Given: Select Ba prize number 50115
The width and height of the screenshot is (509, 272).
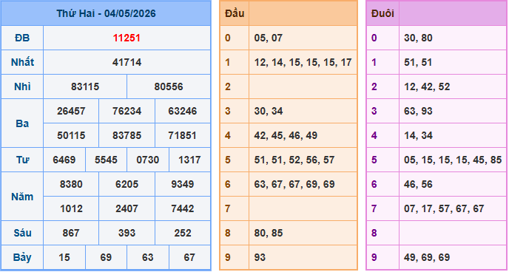Looking at the screenshot, I should click(x=71, y=135).
